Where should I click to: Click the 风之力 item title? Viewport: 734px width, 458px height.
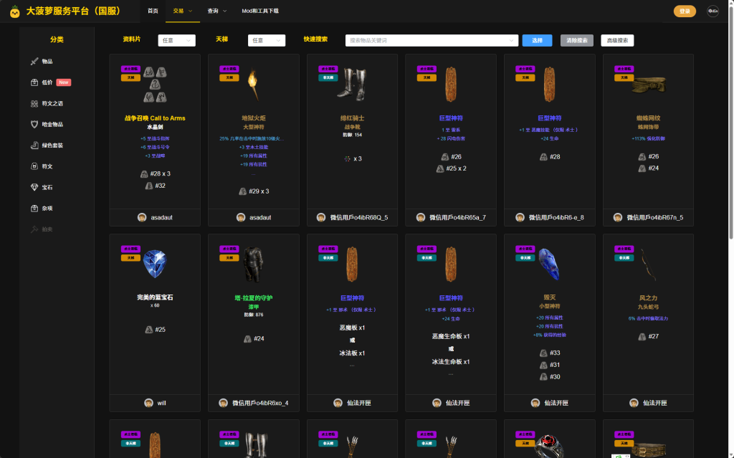[x=648, y=298]
